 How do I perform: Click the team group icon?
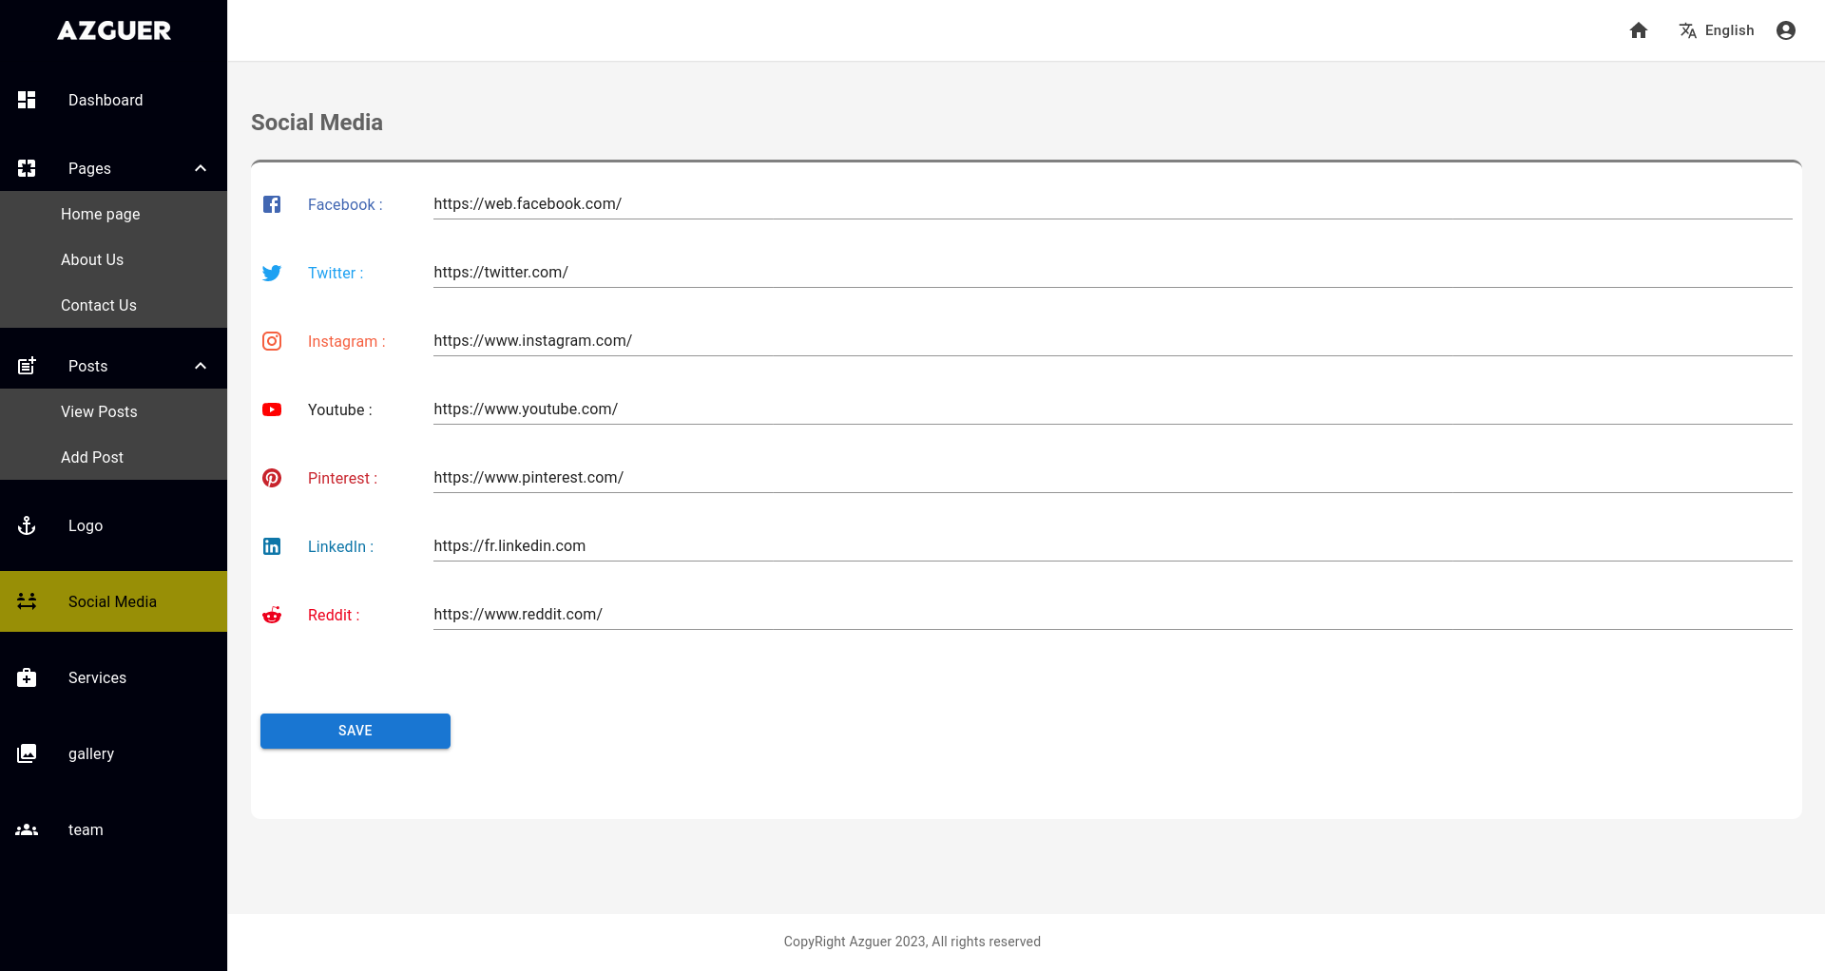[x=27, y=829]
